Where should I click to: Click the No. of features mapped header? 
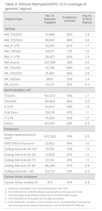tap(50, 19)
